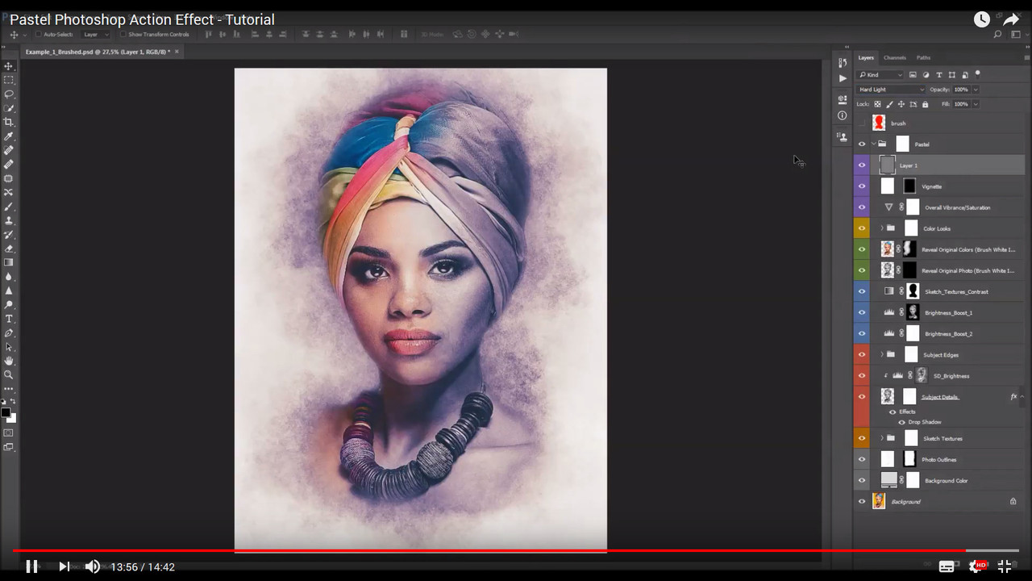1032x581 pixels.
Task: Show the hidden brush layer
Action: [862, 123]
